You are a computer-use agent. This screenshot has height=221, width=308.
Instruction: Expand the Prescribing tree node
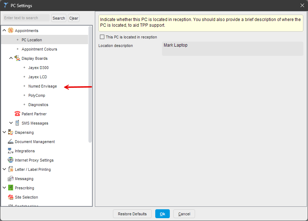4,188
